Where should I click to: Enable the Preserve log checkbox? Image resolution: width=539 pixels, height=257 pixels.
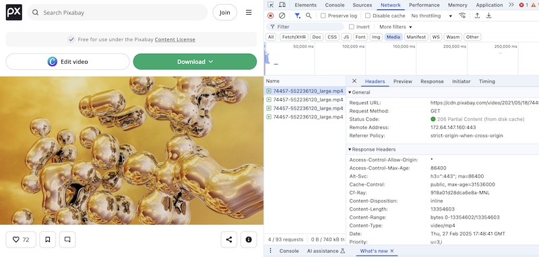(323, 15)
